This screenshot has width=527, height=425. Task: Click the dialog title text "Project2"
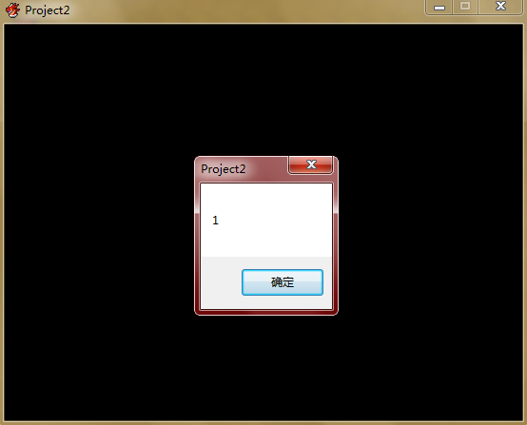pos(224,169)
